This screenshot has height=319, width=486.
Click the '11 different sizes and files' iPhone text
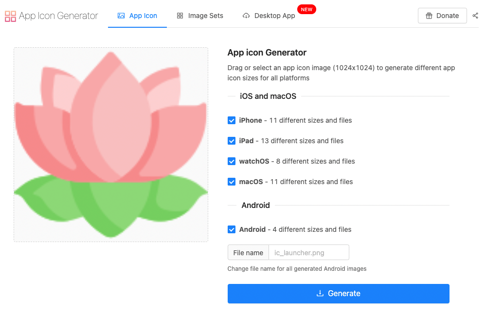click(310, 120)
